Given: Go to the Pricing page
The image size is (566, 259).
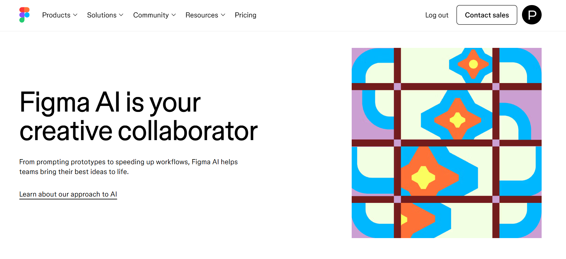Looking at the screenshot, I should coord(245,15).
